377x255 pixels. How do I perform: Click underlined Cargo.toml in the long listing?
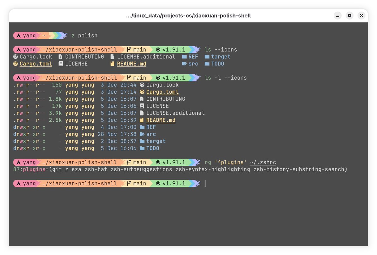click(x=162, y=92)
